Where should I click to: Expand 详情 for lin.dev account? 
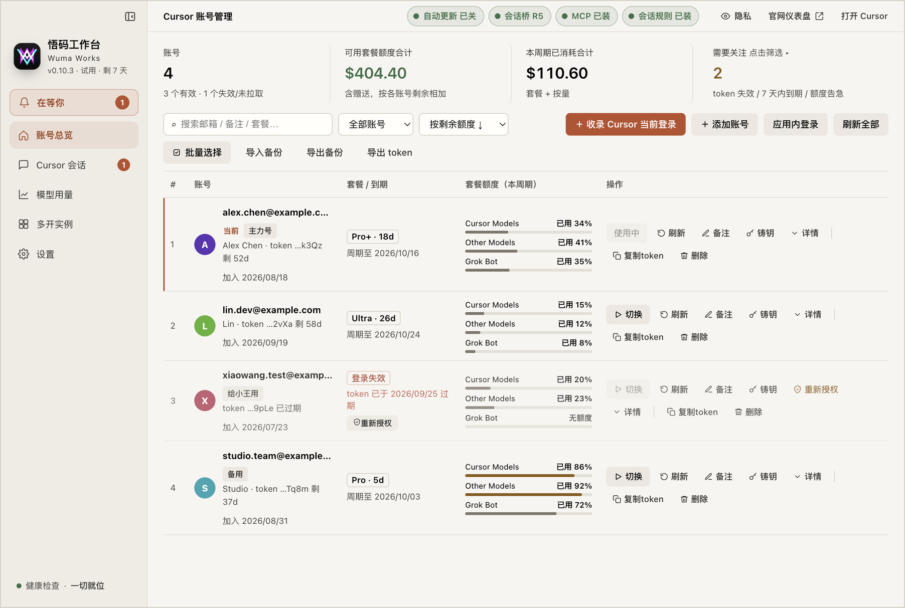(x=808, y=314)
